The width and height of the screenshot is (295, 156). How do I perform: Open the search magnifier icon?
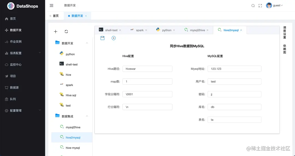(253, 6)
